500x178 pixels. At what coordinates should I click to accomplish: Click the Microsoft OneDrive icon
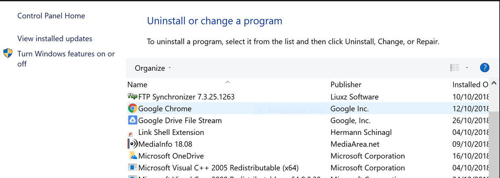coord(133,156)
